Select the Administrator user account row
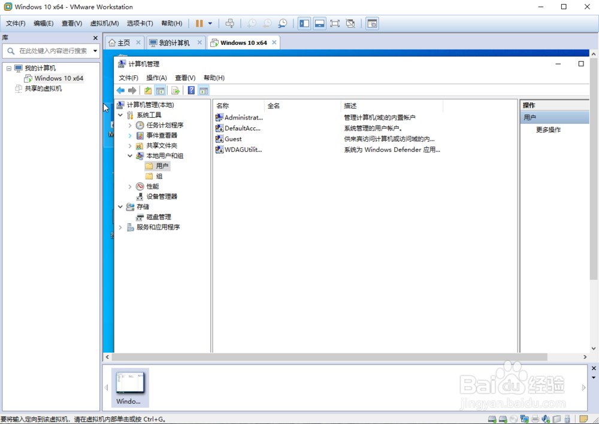 point(239,117)
